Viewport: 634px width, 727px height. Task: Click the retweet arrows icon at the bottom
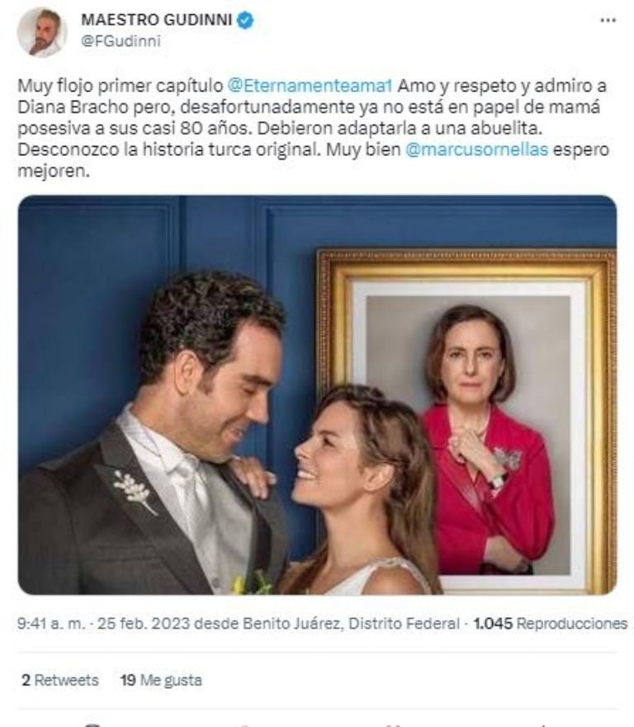tap(239, 725)
